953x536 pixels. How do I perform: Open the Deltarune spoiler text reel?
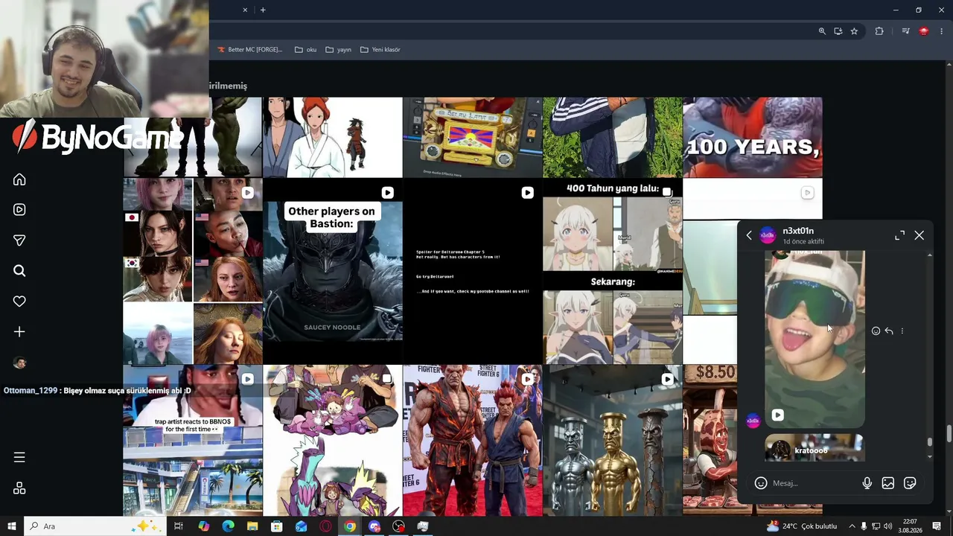tap(473, 271)
